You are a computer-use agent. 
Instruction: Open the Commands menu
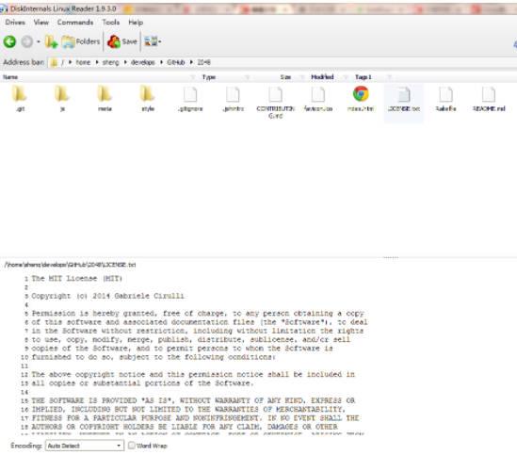click(75, 23)
